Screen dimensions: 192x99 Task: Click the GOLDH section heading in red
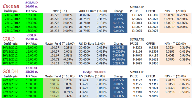(10, 71)
